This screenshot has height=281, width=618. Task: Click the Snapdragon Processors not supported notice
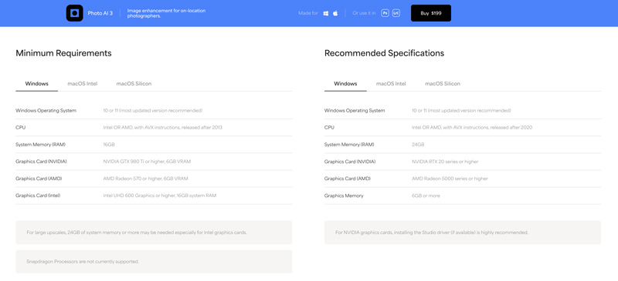[154, 261]
